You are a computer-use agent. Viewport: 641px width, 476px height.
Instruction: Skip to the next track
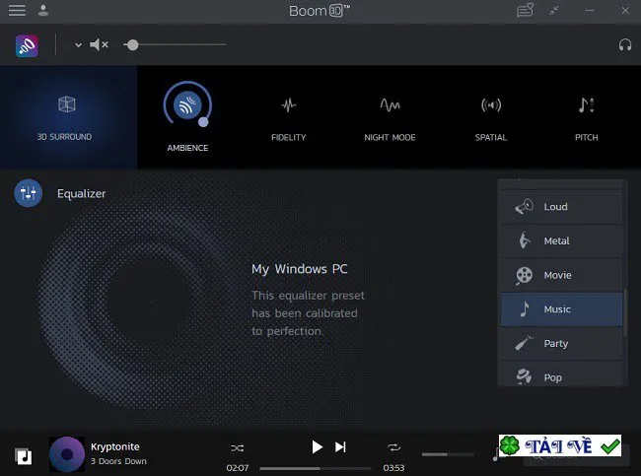coord(340,447)
